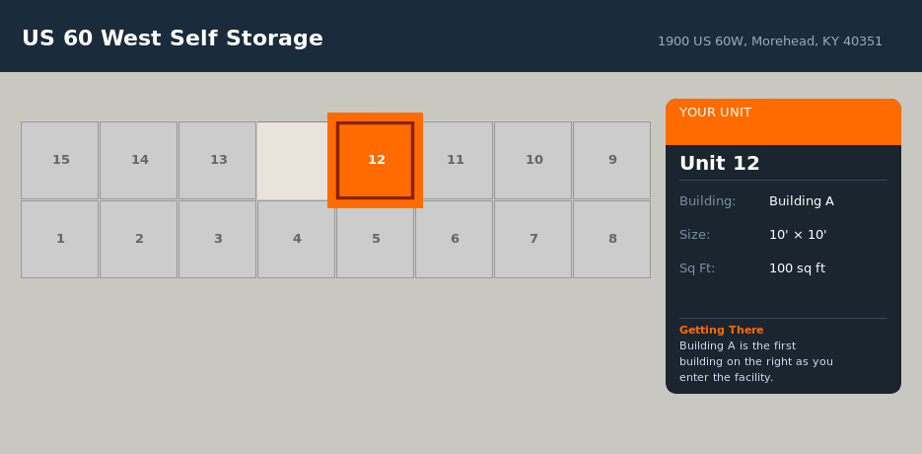Click unit 1 in the bottom row

coord(60,239)
